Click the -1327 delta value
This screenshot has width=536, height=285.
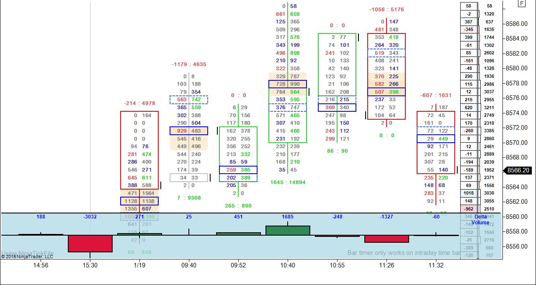point(387,217)
